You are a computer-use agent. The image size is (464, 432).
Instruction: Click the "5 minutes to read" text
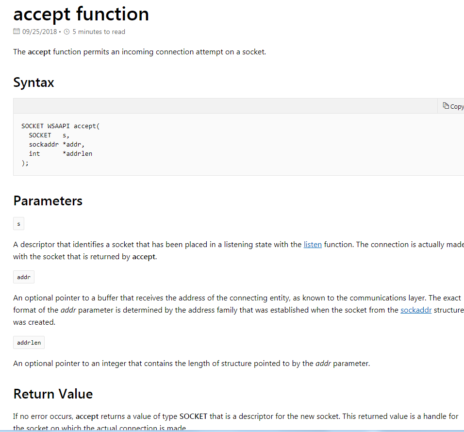point(99,32)
